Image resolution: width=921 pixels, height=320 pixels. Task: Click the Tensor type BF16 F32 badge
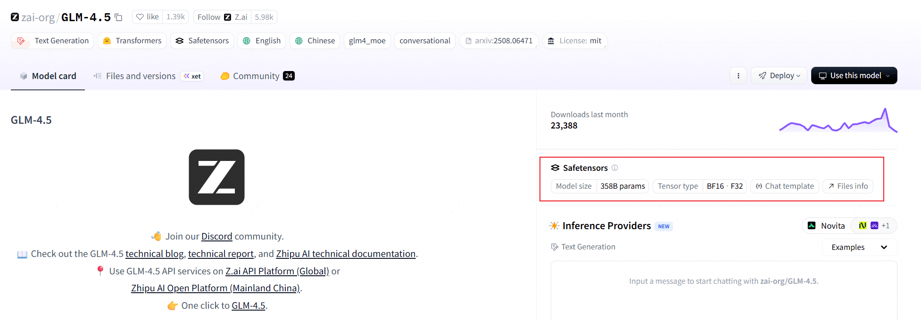click(700, 186)
